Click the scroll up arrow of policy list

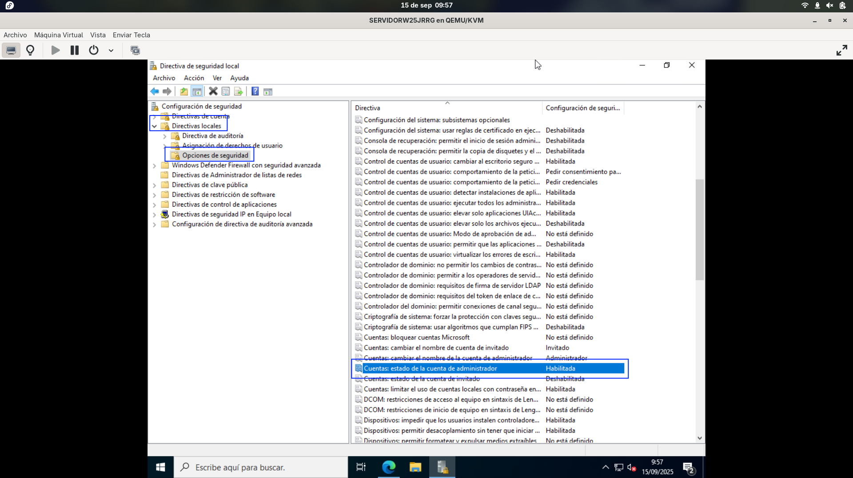[700, 107]
